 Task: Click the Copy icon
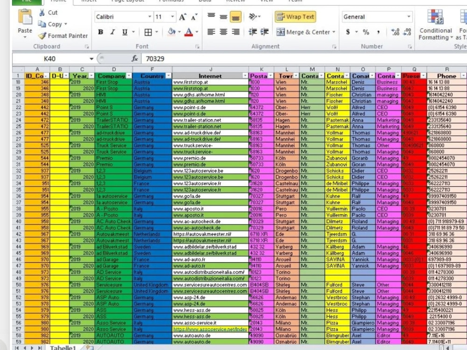coord(42,24)
